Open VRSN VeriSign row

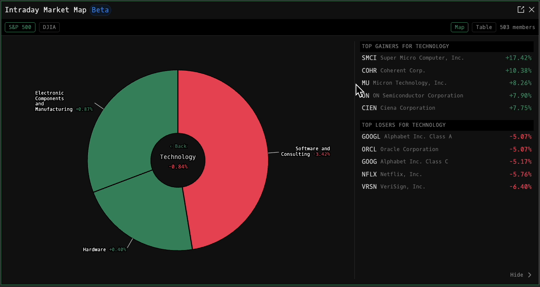point(447,187)
